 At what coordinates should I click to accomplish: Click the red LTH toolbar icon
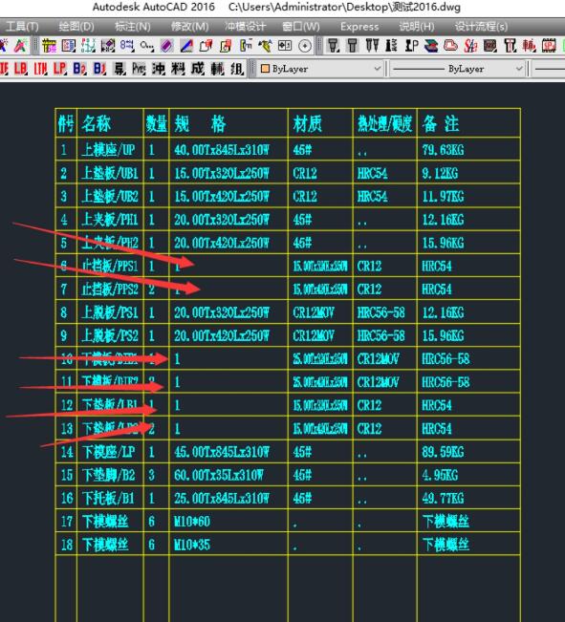[x=40, y=69]
